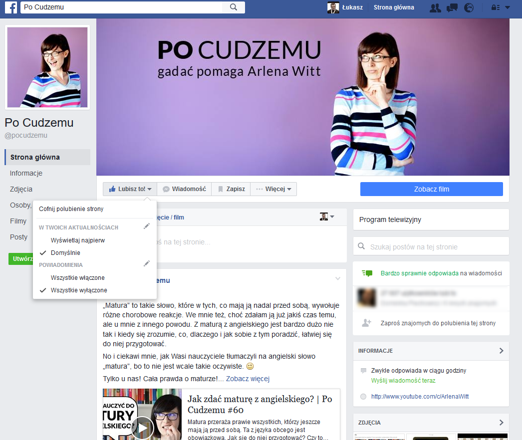Click the Zobacz więcej link in the post

pyautogui.click(x=248, y=379)
